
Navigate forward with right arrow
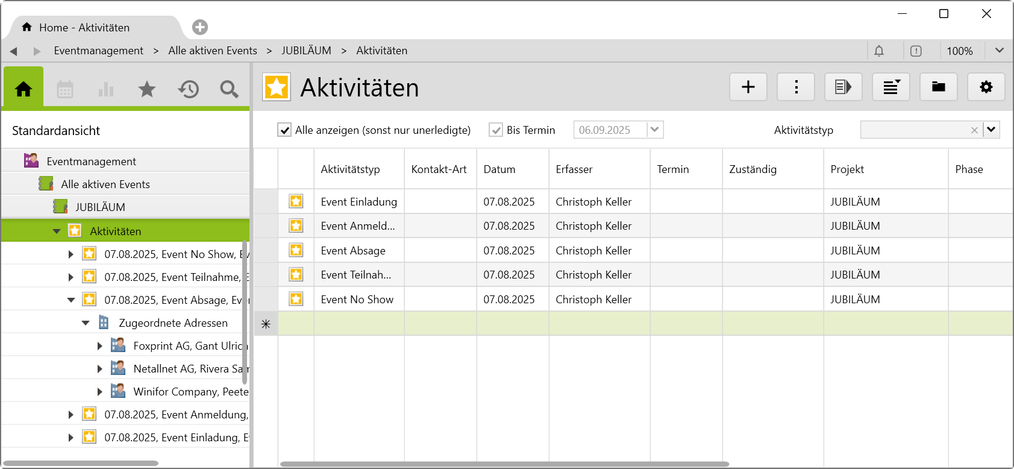(x=37, y=51)
